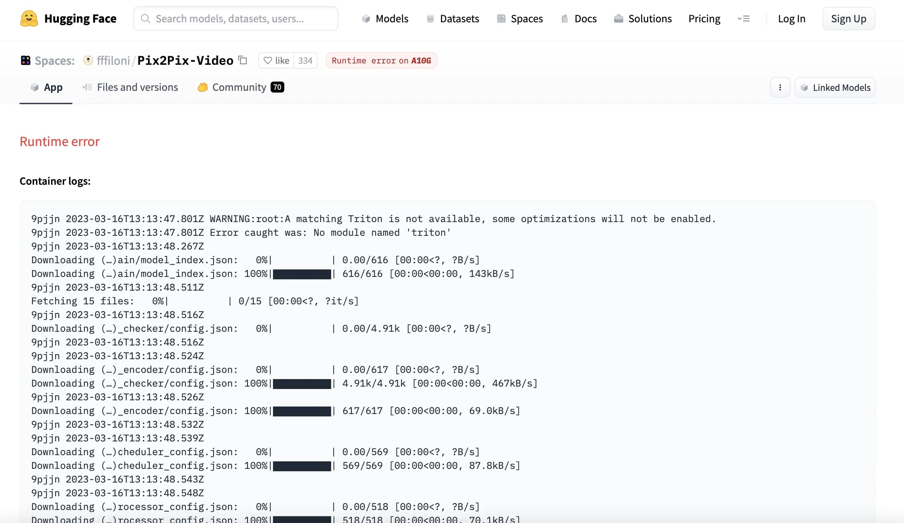Open the Docs navigation item
The height and width of the screenshot is (523, 904).
[x=579, y=18]
